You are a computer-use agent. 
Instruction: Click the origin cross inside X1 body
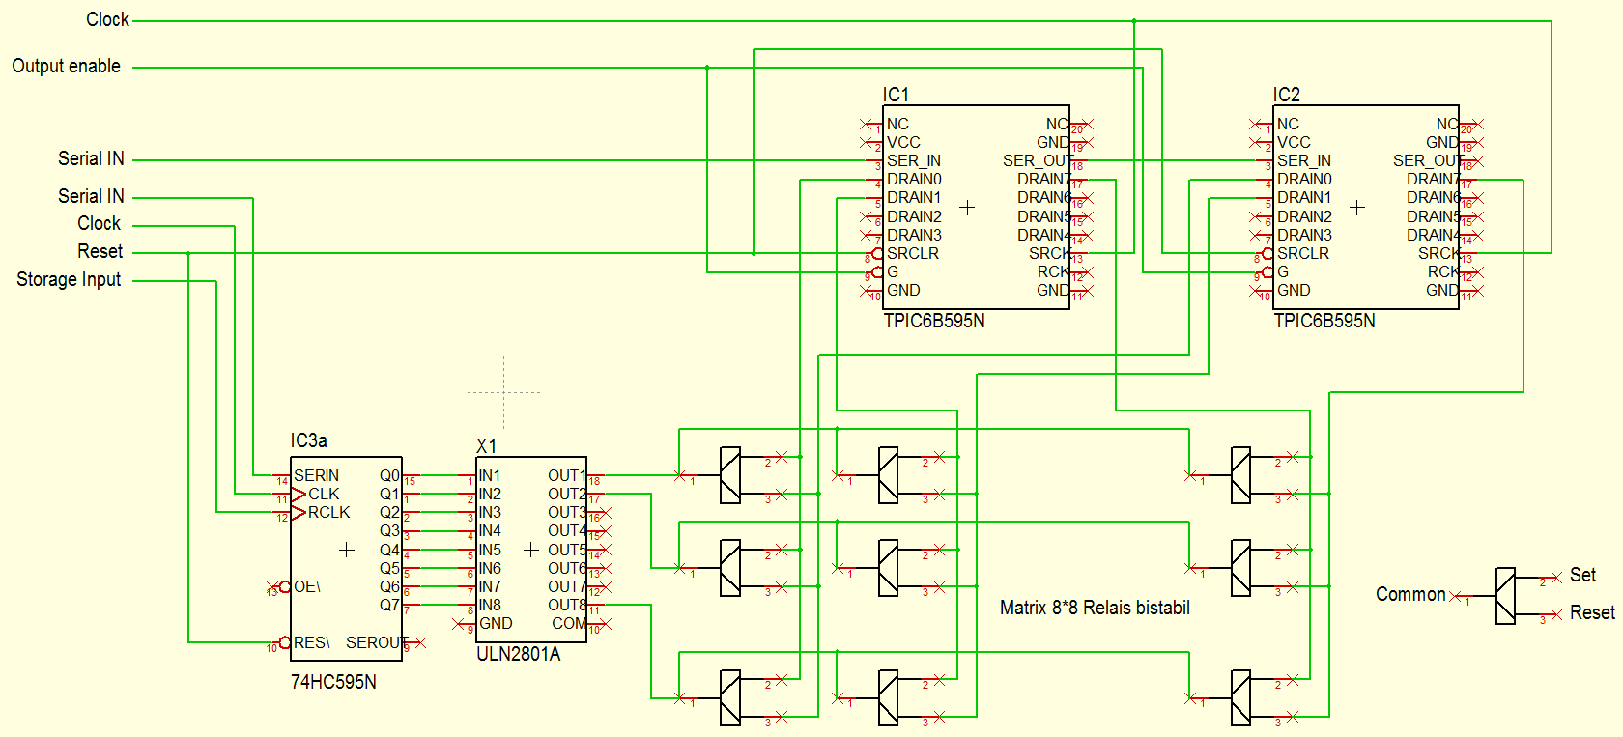pos(531,550)
